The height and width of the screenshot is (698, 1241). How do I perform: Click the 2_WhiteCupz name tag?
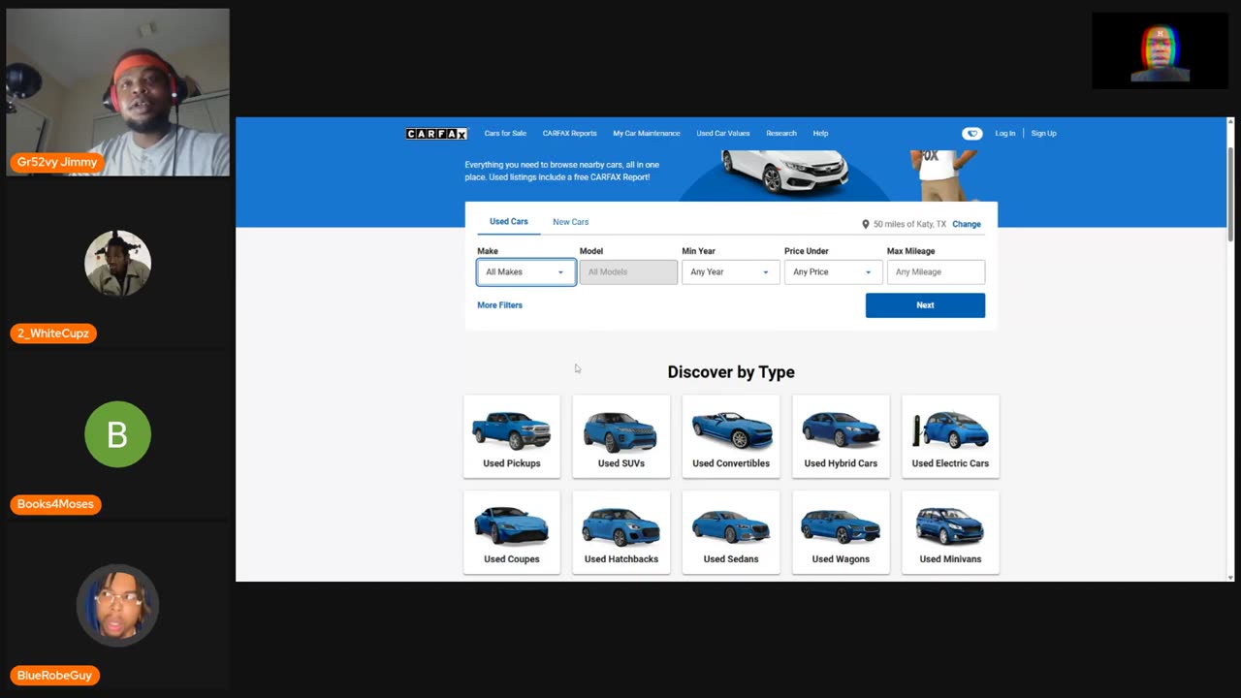click(53, 333)
